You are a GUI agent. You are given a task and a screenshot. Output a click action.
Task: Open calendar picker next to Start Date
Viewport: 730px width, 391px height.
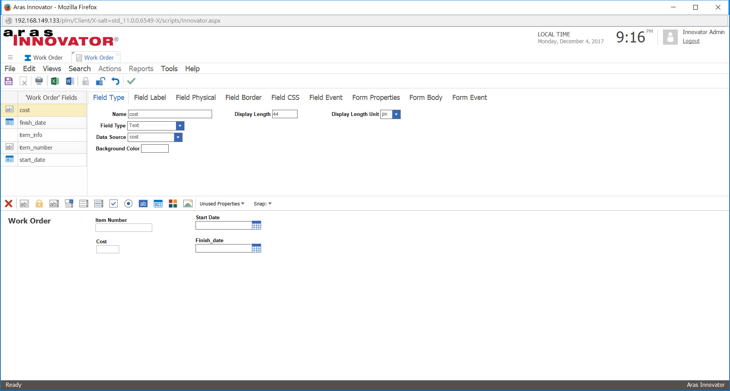click(x=256, y=225)
